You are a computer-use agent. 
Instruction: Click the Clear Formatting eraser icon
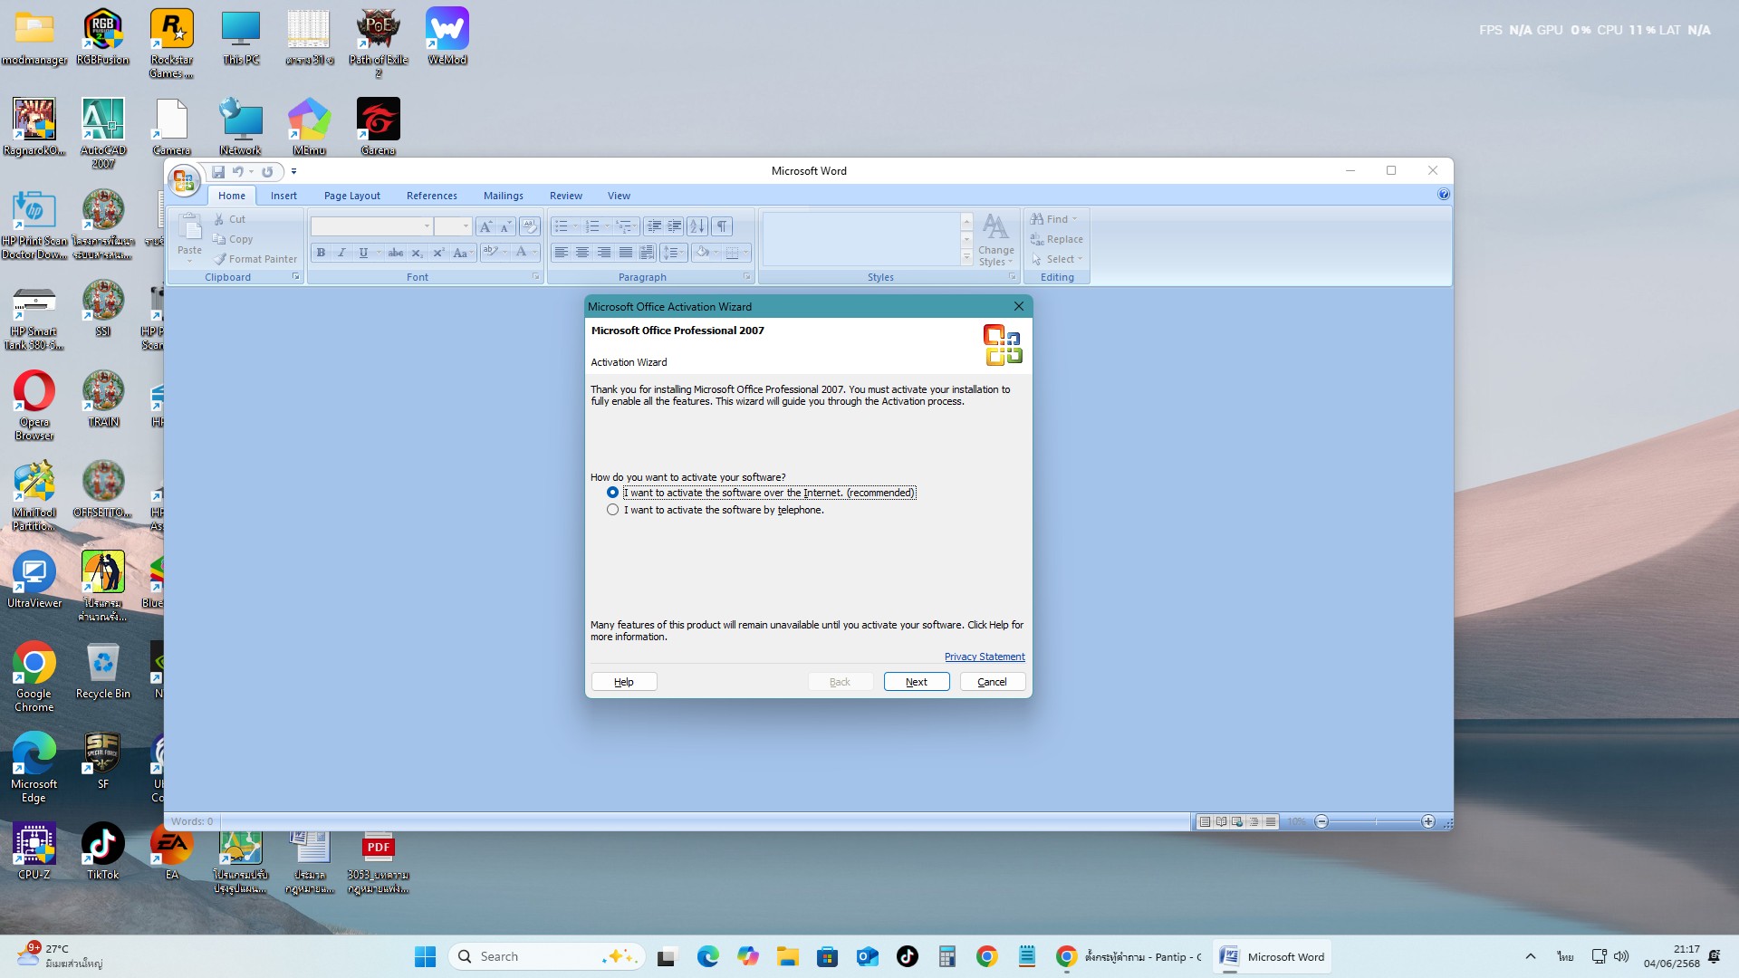point(530,226)
